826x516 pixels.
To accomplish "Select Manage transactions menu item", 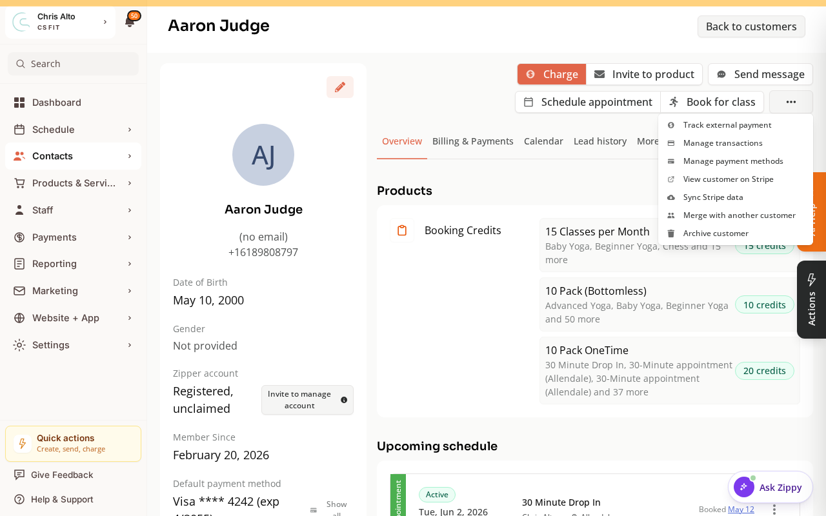I will point(736,143).
